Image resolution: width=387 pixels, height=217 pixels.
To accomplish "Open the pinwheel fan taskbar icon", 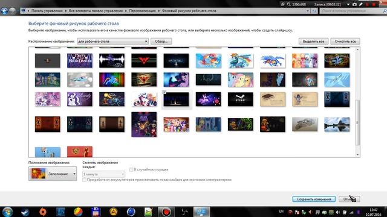I will (184, 212).
